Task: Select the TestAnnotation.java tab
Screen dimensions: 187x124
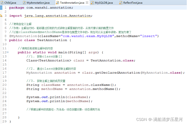Action: point(72,3)
